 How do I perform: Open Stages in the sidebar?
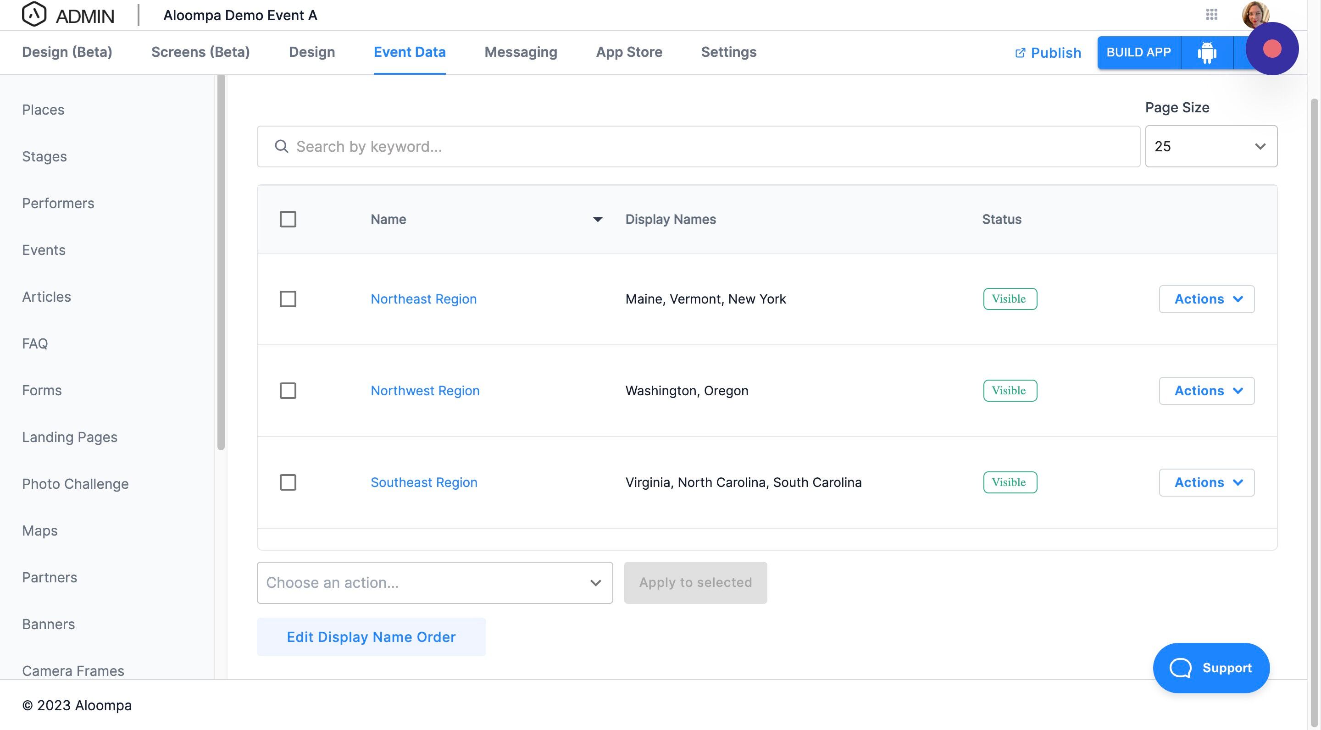click(44, 156)
